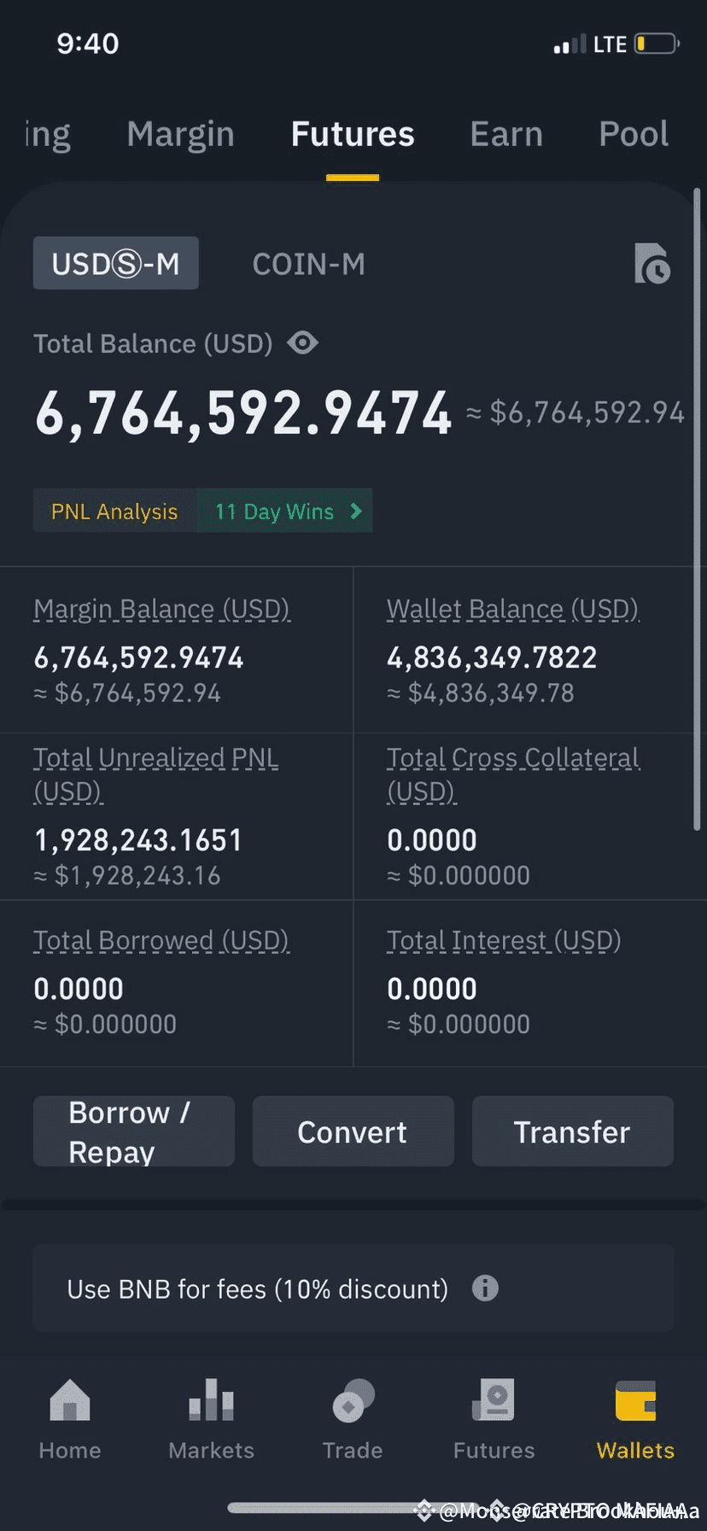The image size is (707, 1531).
Task: Open Markets bar-chart icon
Action: (211, 1400)
